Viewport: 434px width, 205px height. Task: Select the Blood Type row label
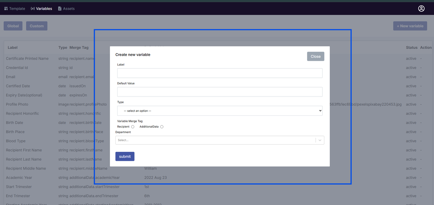click(x=16, y=141)
